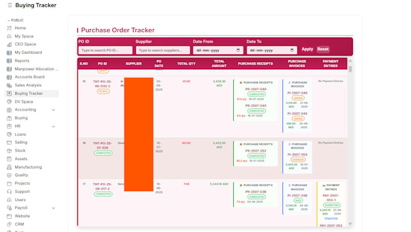Open purchase order THT-PO-25-06-033-2

coord(102,83)
